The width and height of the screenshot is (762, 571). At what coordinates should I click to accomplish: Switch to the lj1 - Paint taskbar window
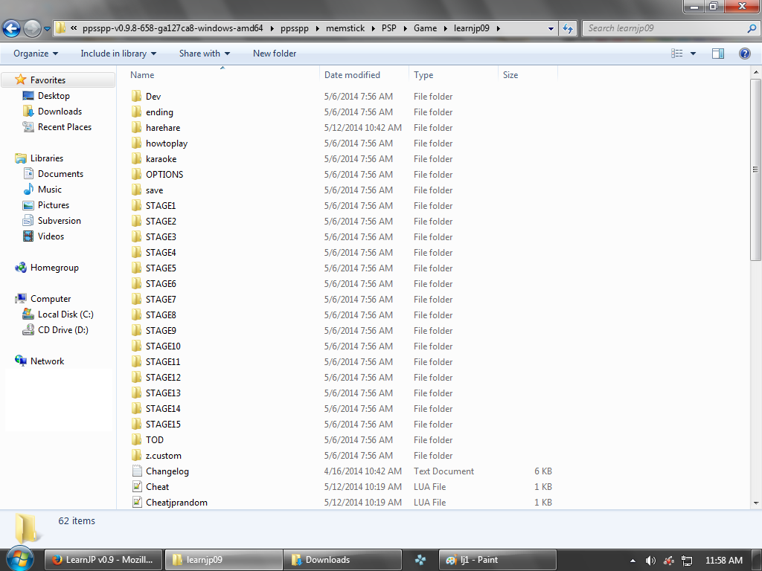pyautogui.click(x=497, y=560)
